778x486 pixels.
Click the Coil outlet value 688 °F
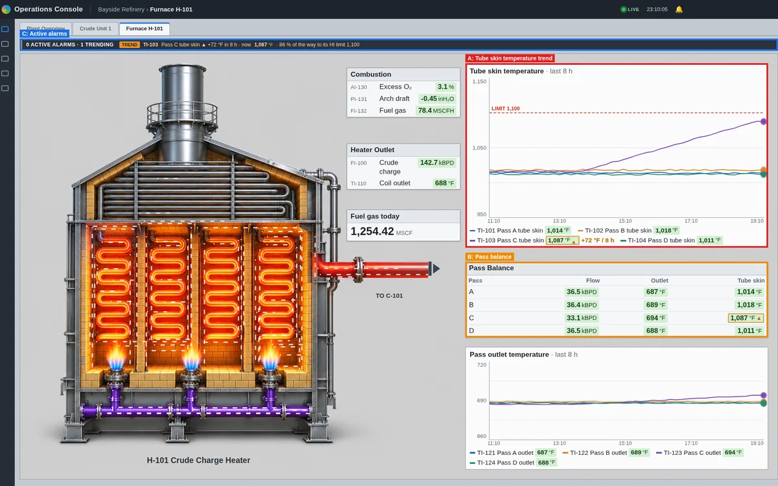pos(445,183)
